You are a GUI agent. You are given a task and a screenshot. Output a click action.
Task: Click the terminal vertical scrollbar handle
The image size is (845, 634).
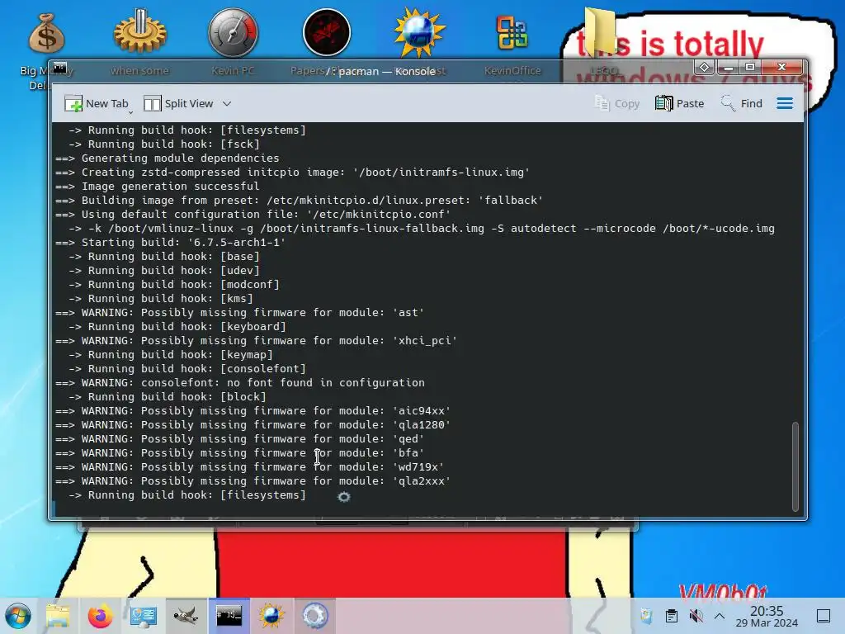pyautogui.click(x=795, y=466)
